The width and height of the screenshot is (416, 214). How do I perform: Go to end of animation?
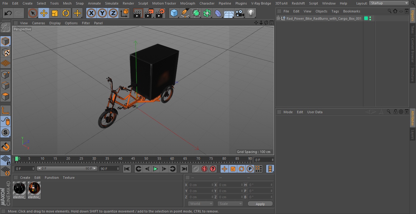coord(184,169)
